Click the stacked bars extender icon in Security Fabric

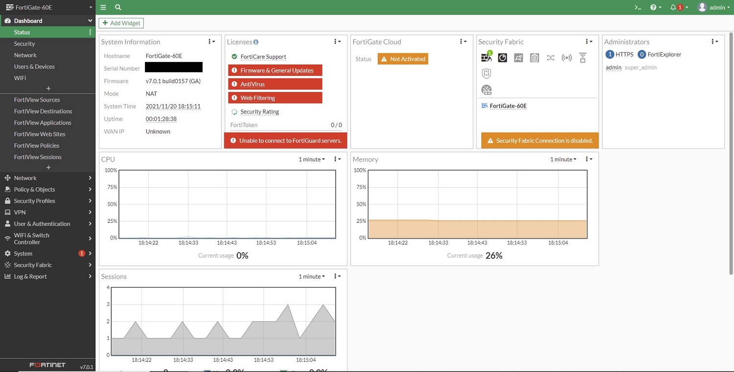[583, 58]
